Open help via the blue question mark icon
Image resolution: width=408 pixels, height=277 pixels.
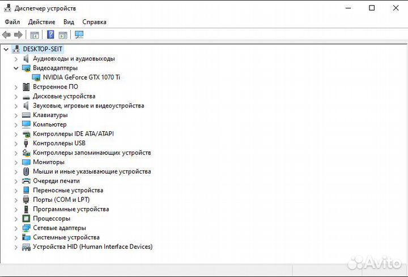[50, 35]
